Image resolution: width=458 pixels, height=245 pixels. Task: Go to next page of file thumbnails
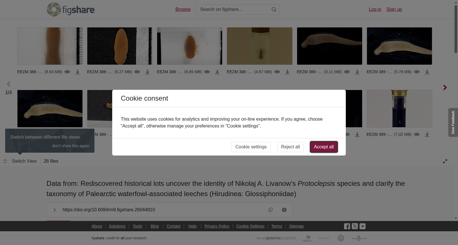445,87
